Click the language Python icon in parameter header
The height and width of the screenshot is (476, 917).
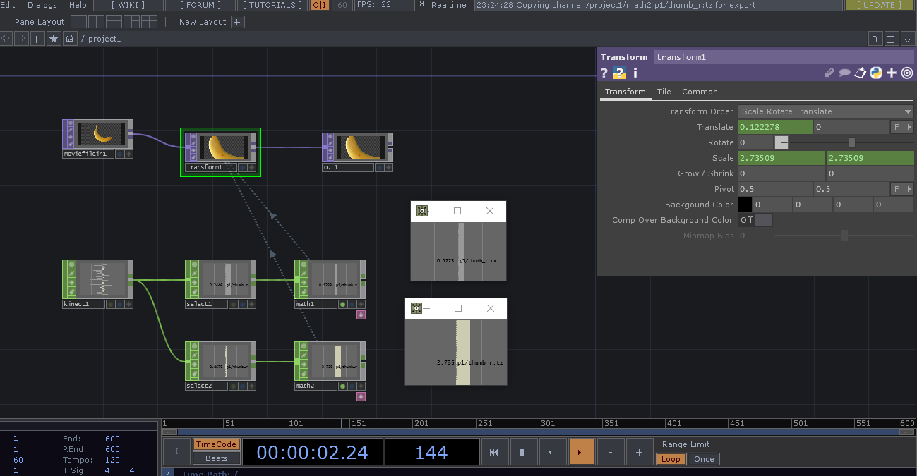click(x=876, y=73)
